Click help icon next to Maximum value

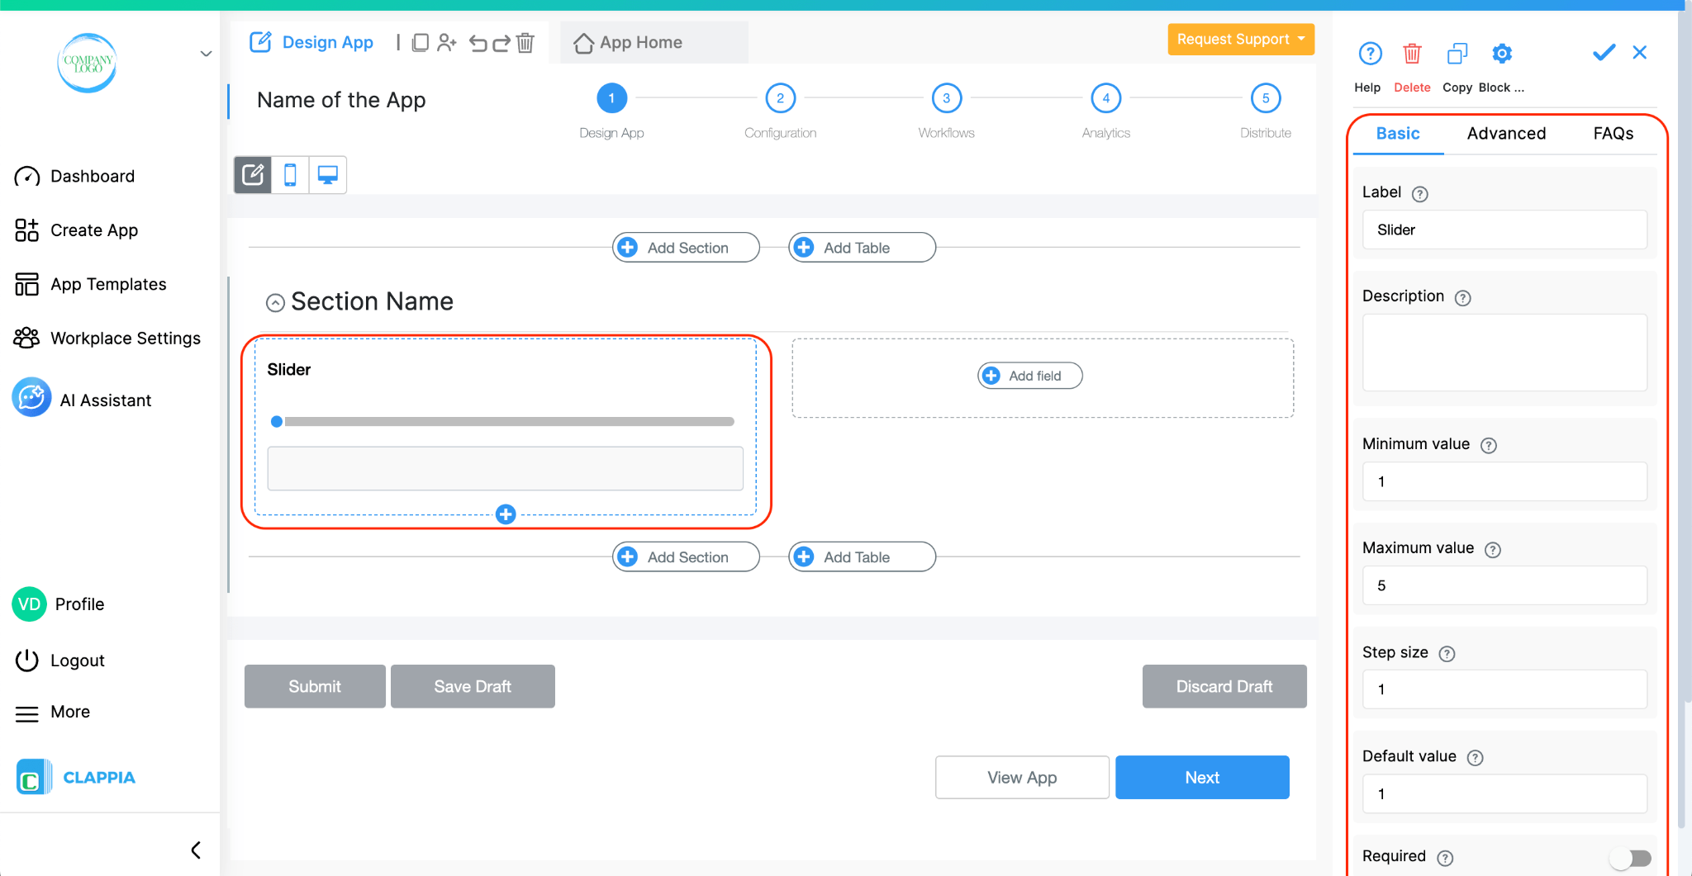point(1492,550)
